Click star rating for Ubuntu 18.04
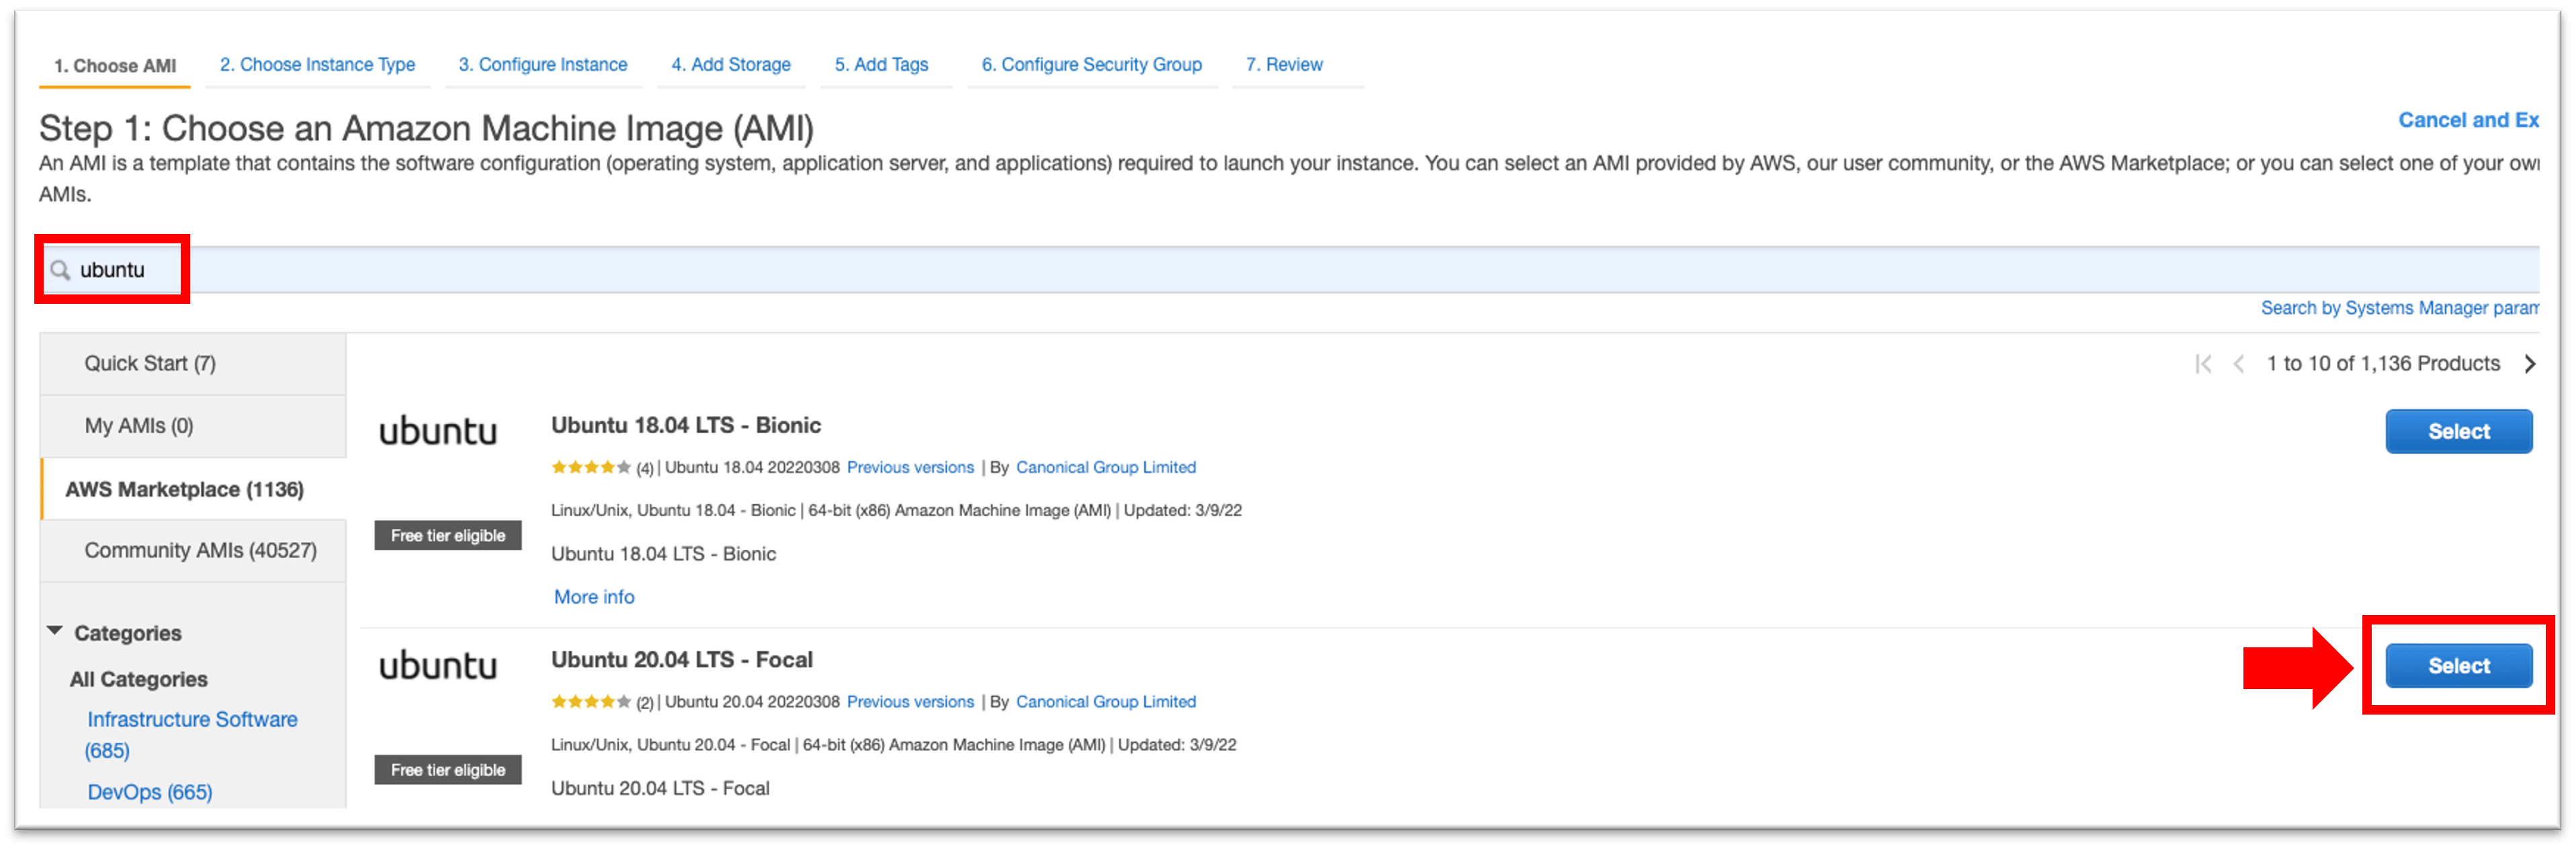2576x849 pixels. (590, 467)
